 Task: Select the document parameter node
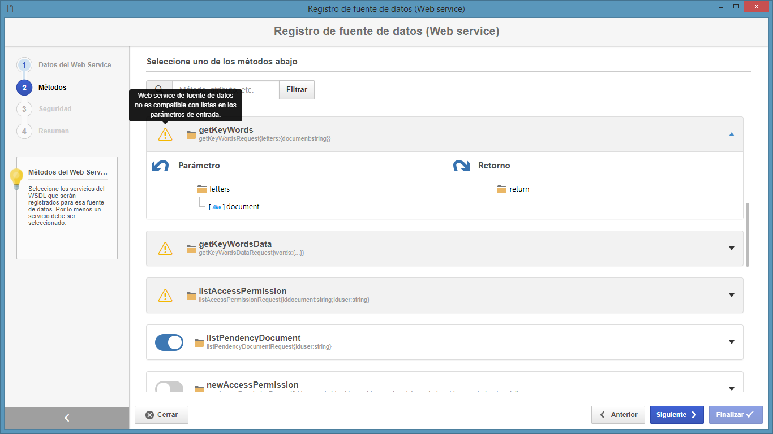(243, 207)
